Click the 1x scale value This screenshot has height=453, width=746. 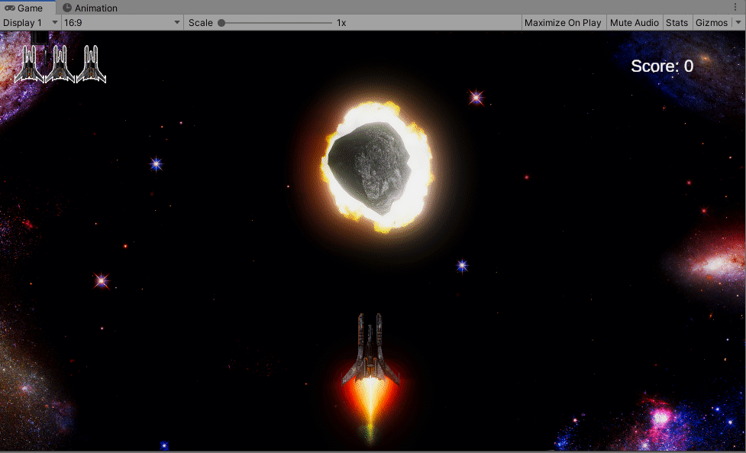[341, 22]
